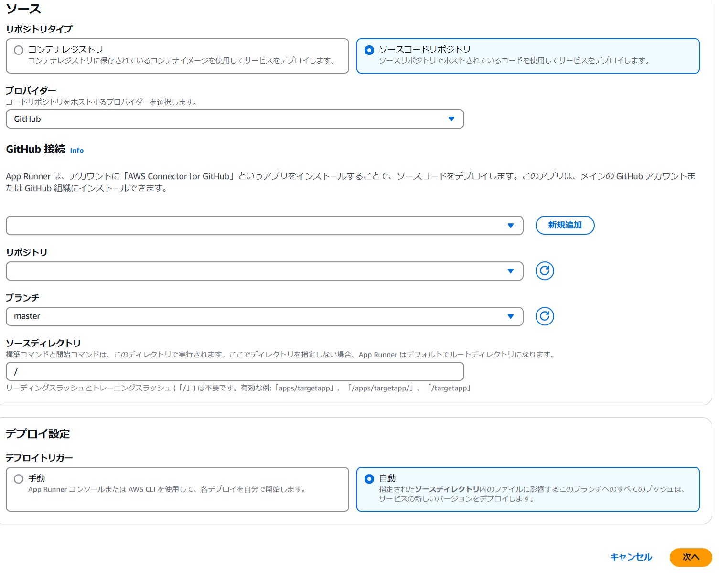Image resolution: width=719 pixels, height=573 pixels.
Task: Focus the ソースディレクトリ input field
Action: 235,371
